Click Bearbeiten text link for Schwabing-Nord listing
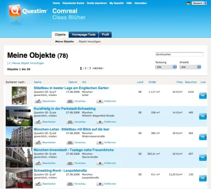Screen dimensions: 211x189 (x=49, y=184)
